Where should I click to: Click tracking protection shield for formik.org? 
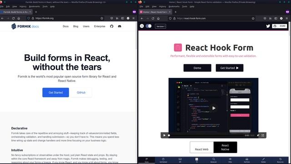click(28, 18)
